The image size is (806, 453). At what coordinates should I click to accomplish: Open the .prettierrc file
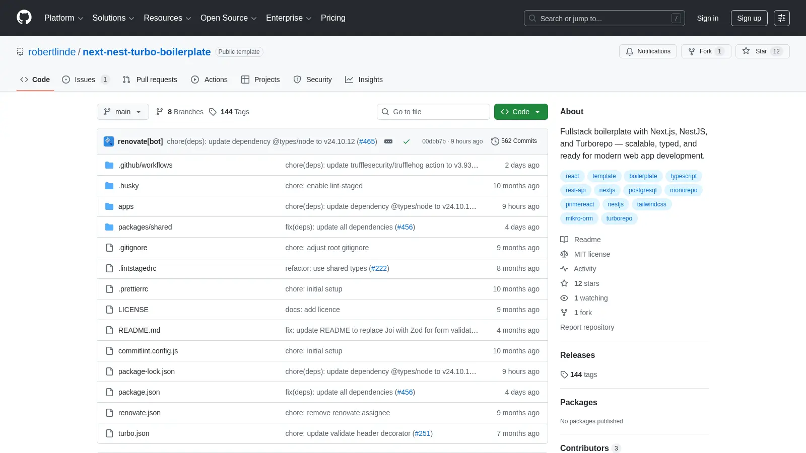tap(133, 289)
